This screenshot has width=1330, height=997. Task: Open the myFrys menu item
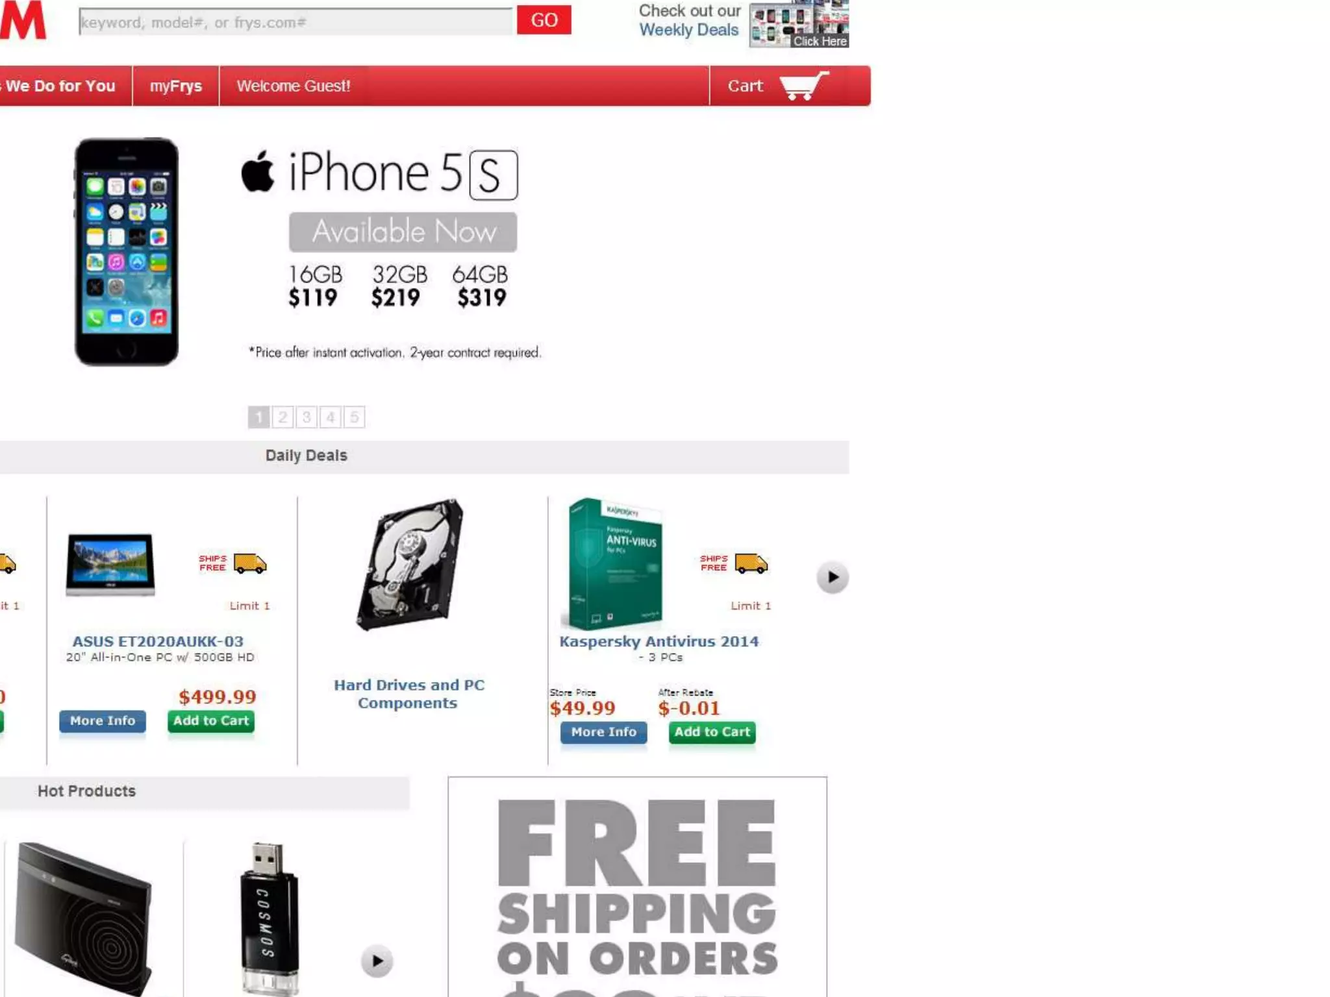[x=176, y=86]
